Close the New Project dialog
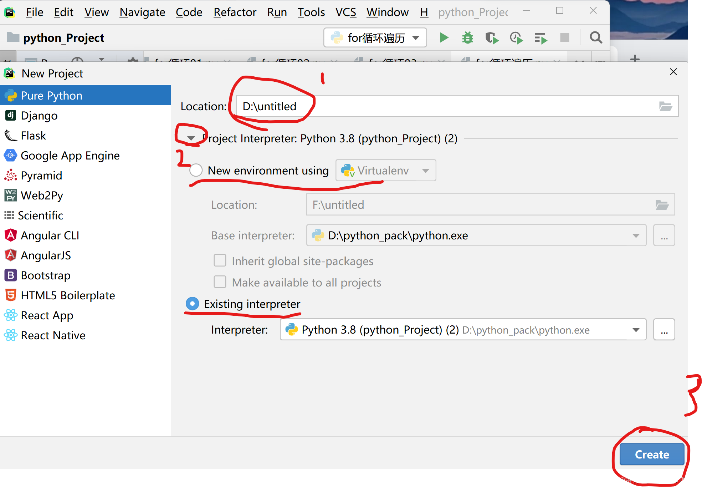 click(673, 72)
